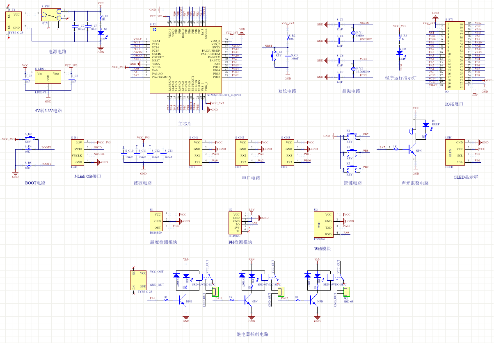Select the U3 ESP8266 WIFI module block

(323, 224)
